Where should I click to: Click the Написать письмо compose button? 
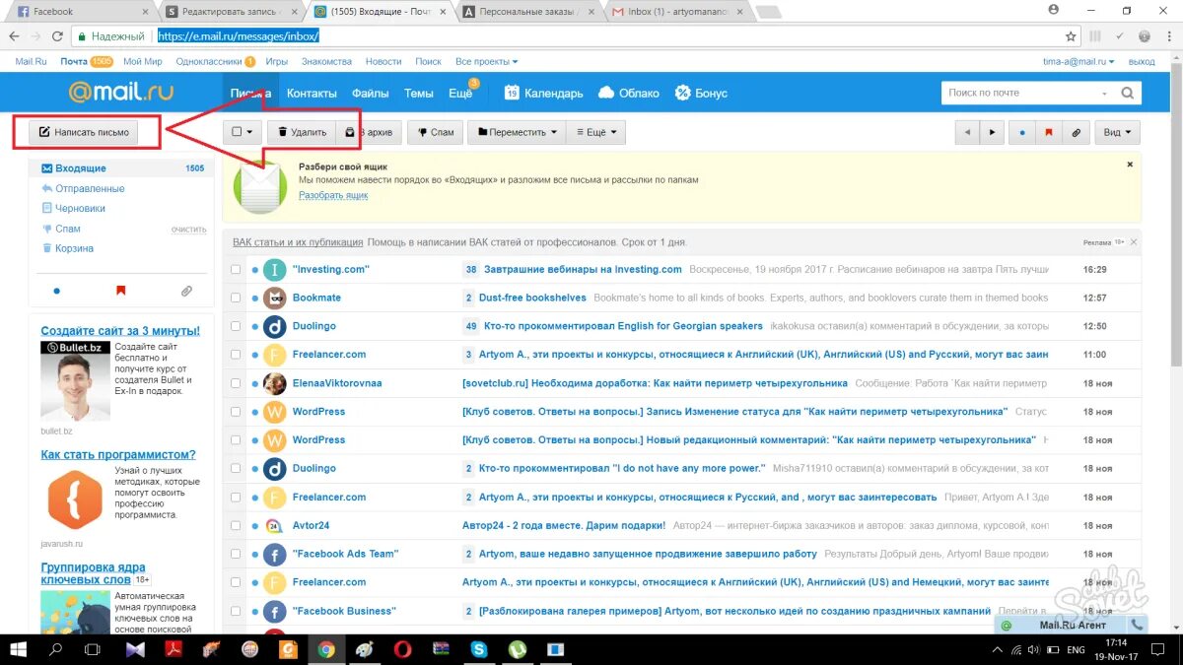[84, 132]
